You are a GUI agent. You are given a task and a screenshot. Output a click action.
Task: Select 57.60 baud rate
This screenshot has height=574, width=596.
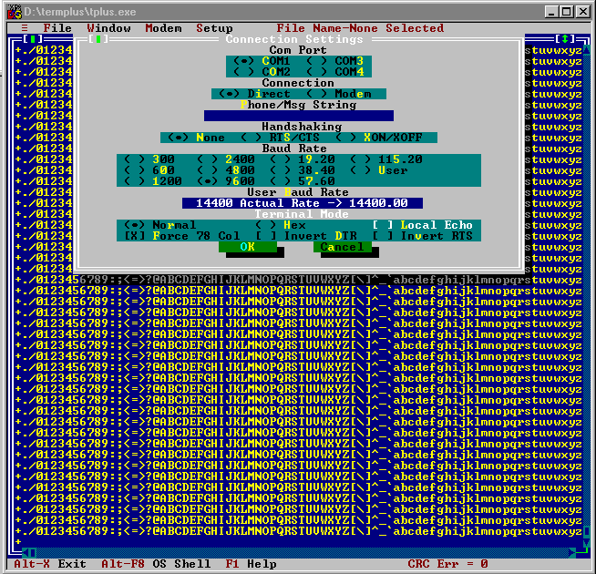click(x=303, y=181)
